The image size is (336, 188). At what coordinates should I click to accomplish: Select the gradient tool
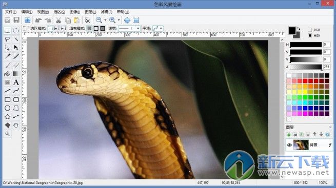tap(16, 74)
